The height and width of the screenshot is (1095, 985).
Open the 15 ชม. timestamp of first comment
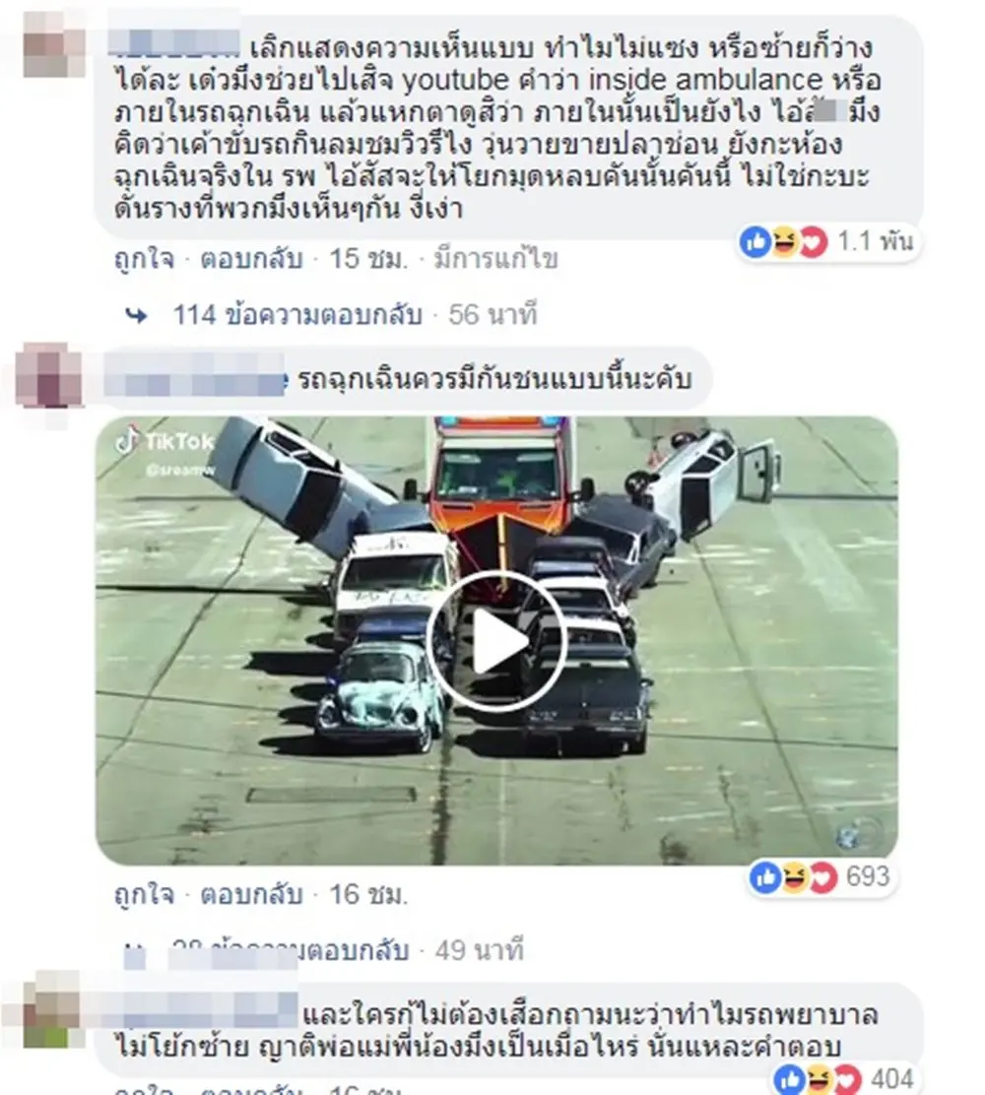(x=368, y=259)
